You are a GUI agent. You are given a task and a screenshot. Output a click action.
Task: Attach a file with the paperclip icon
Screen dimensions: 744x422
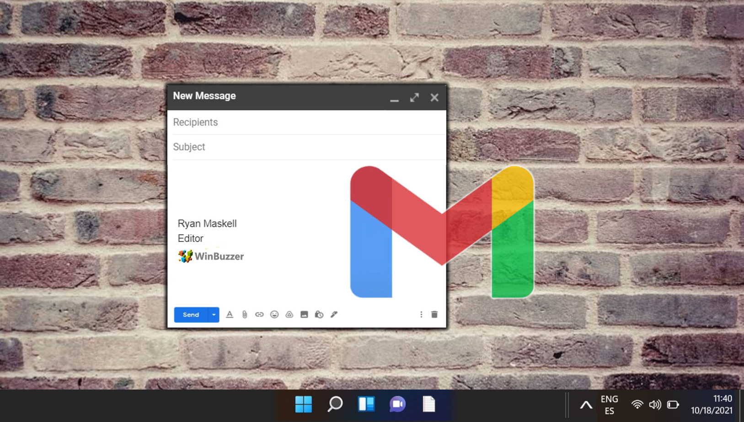244,315
